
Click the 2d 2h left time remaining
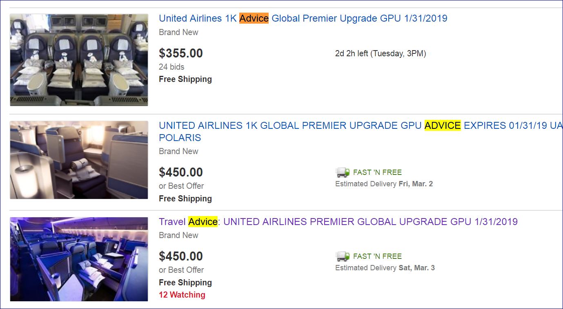point(381,53)
